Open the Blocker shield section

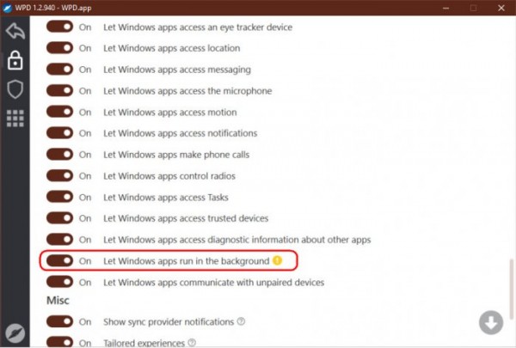(15, 89)
